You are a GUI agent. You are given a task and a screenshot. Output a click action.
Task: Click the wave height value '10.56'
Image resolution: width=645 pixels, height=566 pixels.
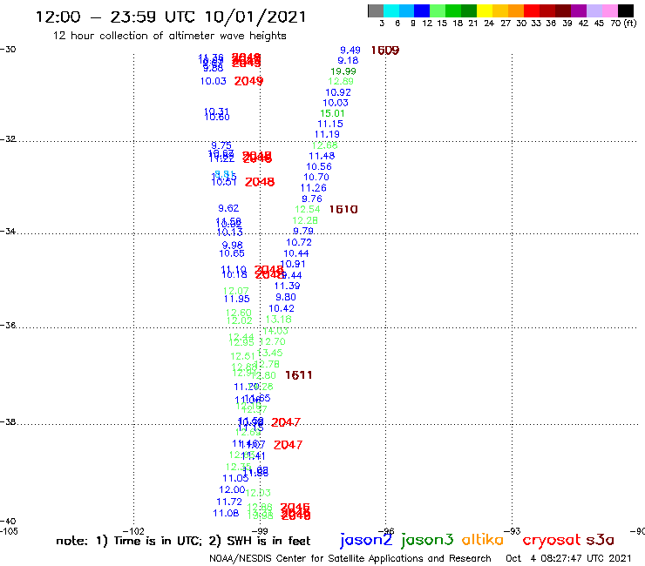click(x=319, y=166)
